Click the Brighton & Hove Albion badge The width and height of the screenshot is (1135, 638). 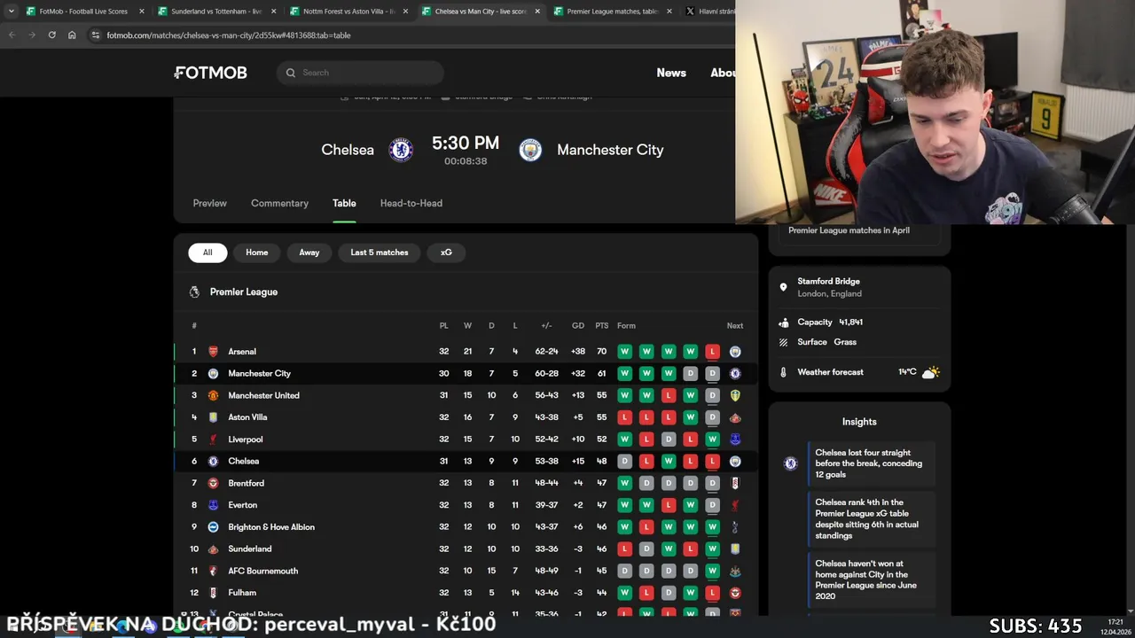[213, 527]
